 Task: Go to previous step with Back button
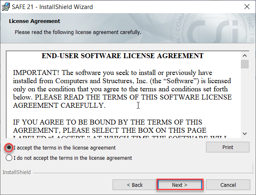pos(134,185)
